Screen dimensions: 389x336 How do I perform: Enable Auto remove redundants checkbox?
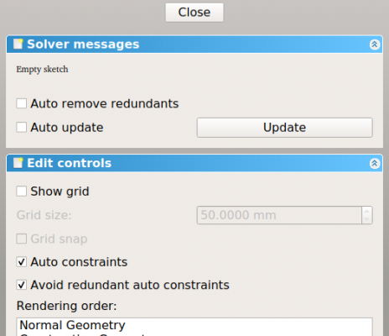(x=22, y=103)
